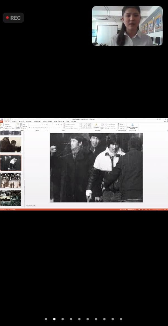
Task: Open the red File tab
Action: (x=1, y=121)
